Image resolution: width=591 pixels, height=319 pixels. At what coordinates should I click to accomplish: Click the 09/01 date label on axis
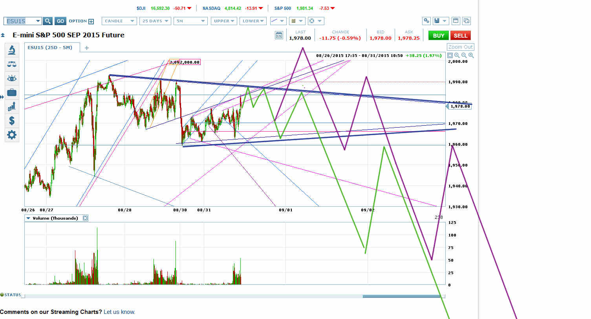click(286, 210)
